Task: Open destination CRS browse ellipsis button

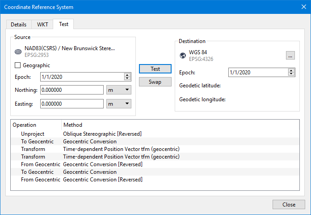Action: [x=290, y=56]
